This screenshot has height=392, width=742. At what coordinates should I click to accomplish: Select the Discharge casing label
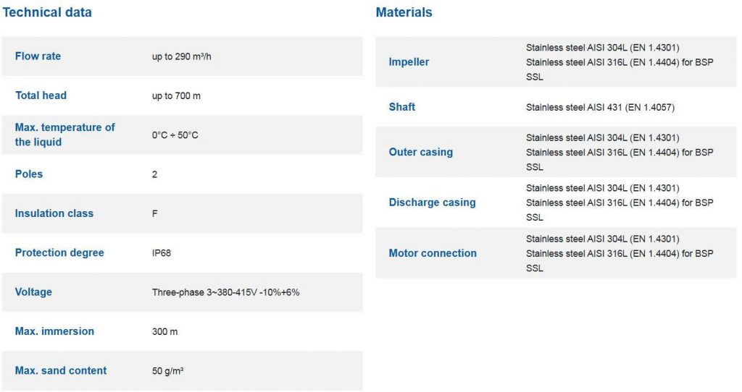click(432, 202)
